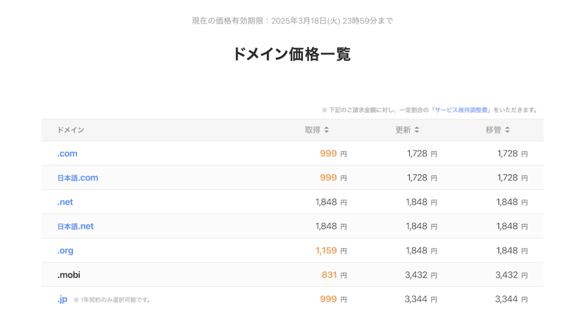The image size is (586, 310).
Task: Select 日本語.com 更新 price 1,728 円
Action: (x=422, y=178)
